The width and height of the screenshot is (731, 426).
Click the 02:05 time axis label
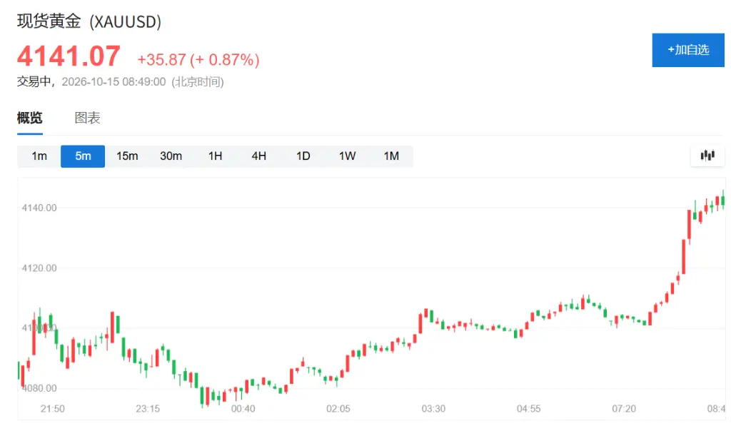(338, 409)
